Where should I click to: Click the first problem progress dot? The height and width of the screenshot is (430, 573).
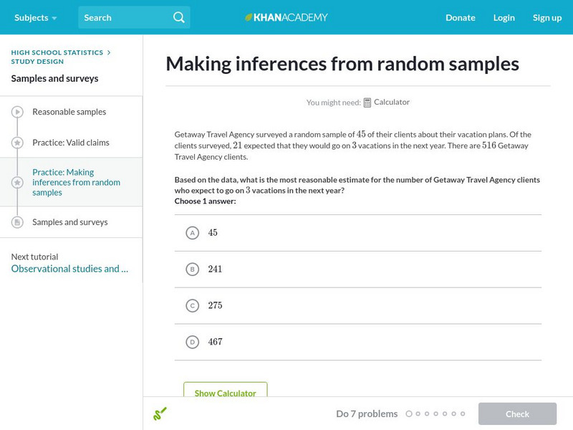click(409, 414)
